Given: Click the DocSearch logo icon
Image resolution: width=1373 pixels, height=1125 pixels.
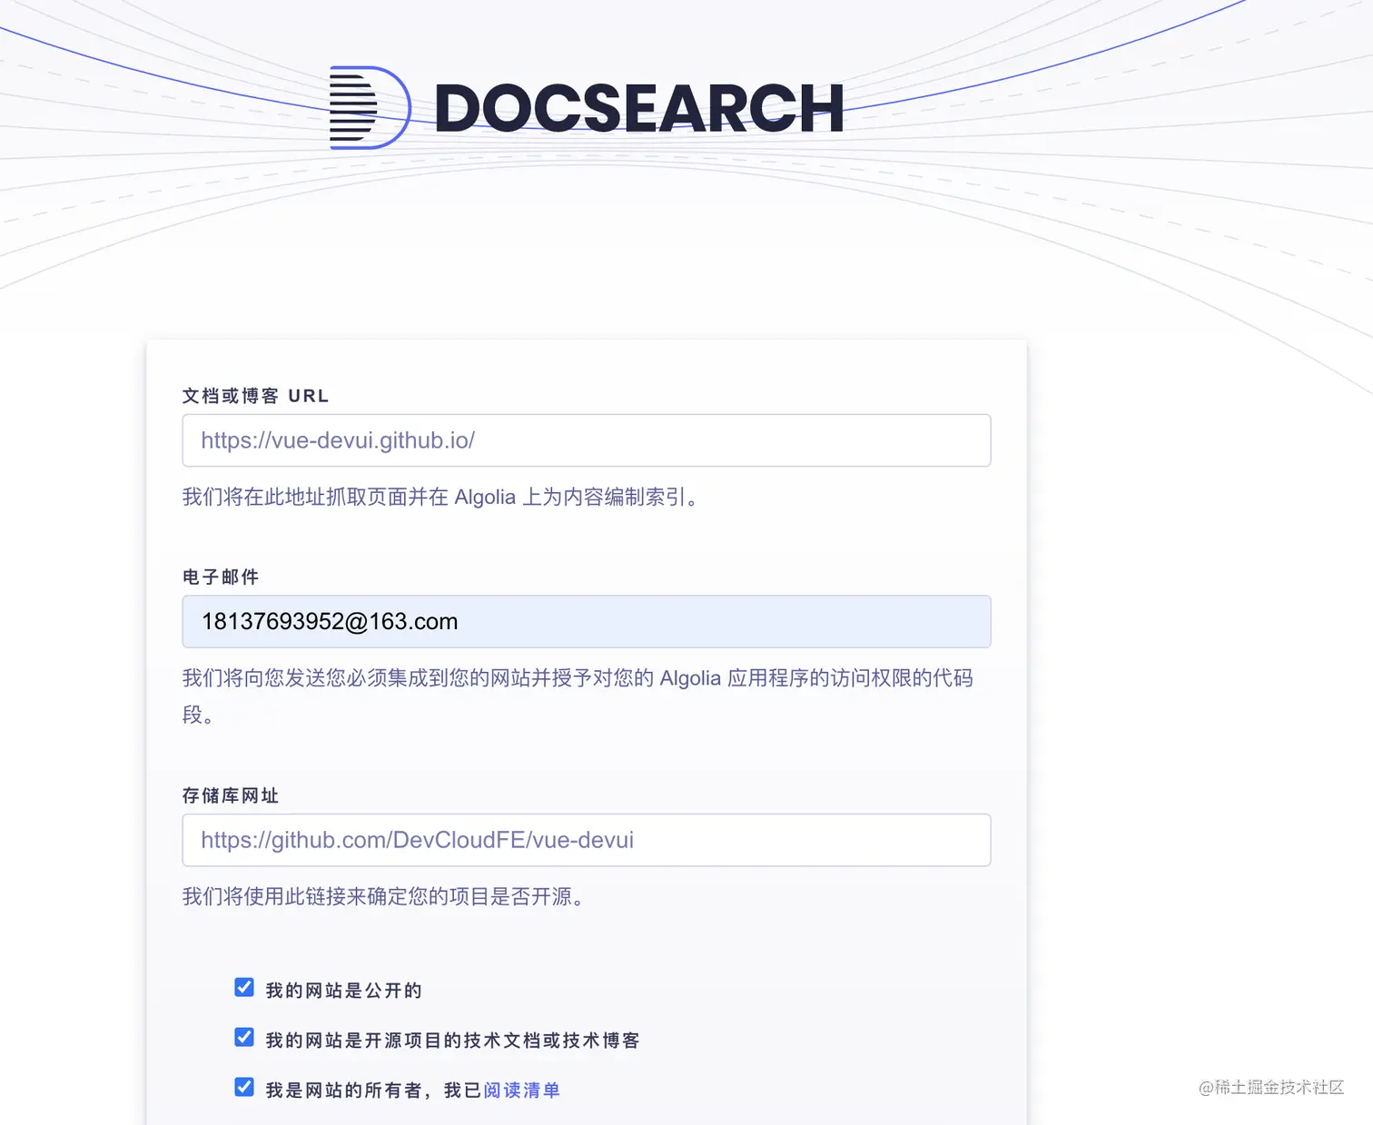Looking at the screenshot, I should coord(370,107).
